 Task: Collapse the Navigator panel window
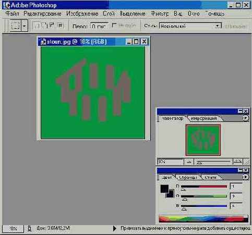point(240,111)
